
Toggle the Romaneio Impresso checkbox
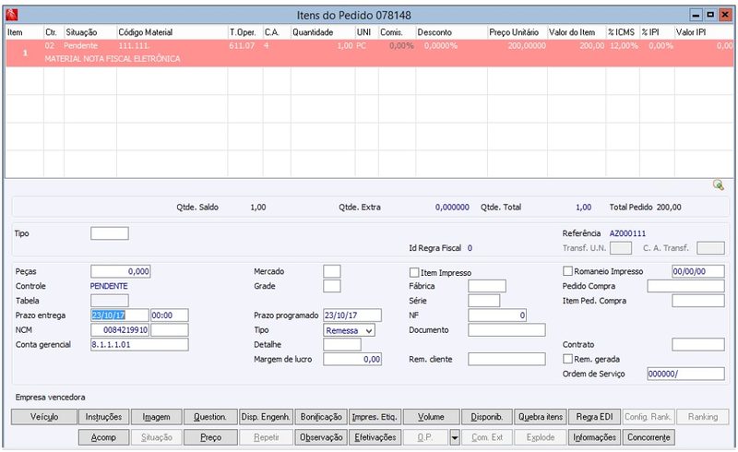pos(567,271)
